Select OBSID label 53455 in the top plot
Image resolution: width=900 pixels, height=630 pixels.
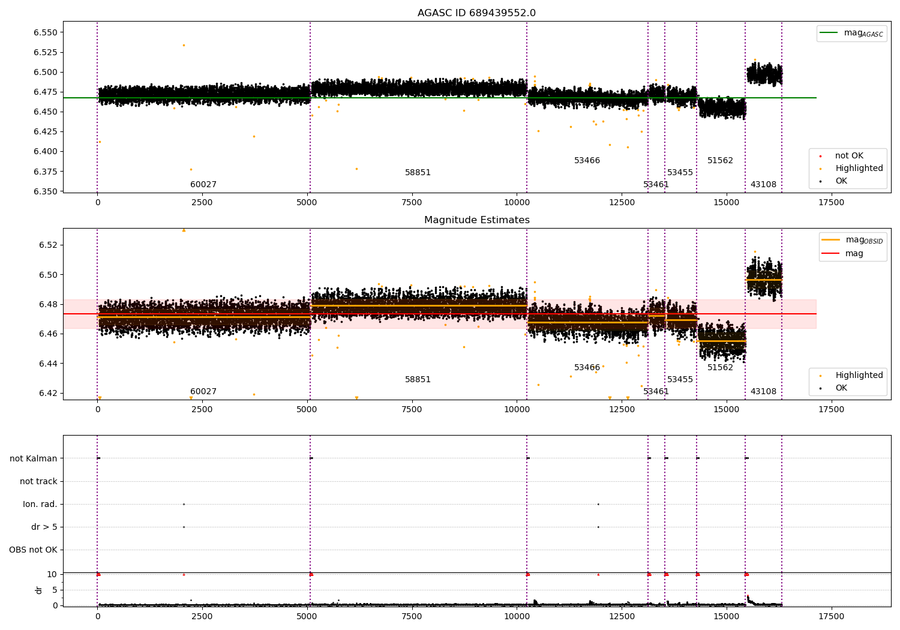pyautogui.click(x=680, y=173)
